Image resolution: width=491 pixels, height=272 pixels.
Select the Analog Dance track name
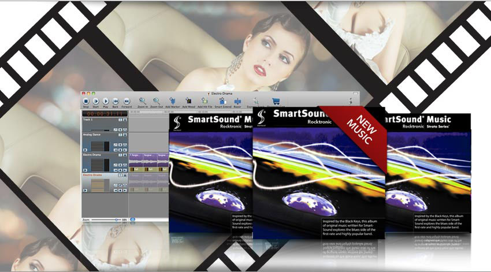tap(92, 135)
